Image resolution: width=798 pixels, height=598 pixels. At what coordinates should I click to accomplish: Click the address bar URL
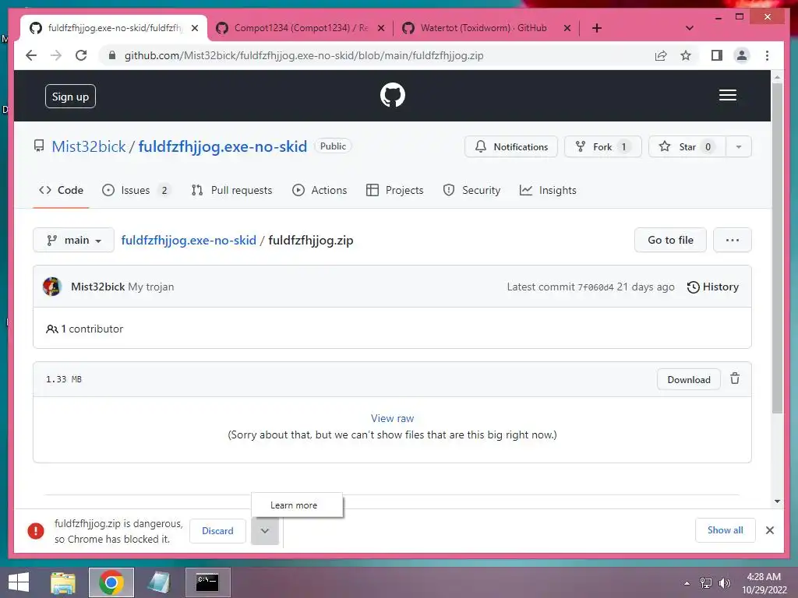pyautogui.click(x=304, y=56)
